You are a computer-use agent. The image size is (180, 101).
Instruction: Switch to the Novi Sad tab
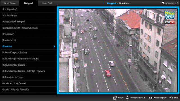(x=47, y=3)
